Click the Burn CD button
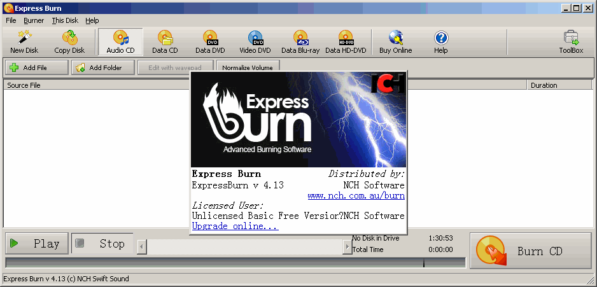The height and width of the screenshot is (287, 597). [x=530, y=251]
